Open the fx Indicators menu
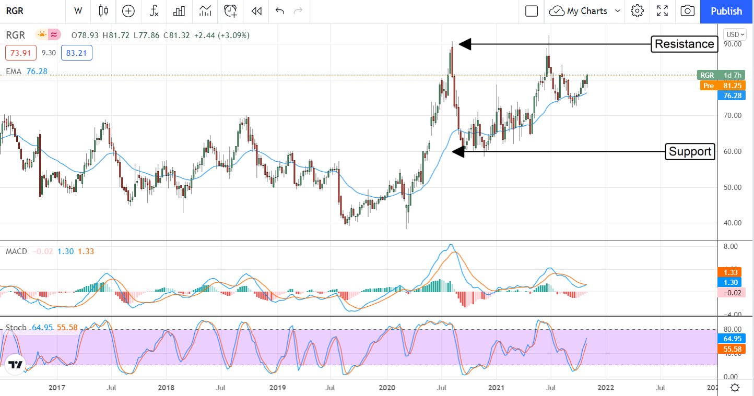 [154, 11]
